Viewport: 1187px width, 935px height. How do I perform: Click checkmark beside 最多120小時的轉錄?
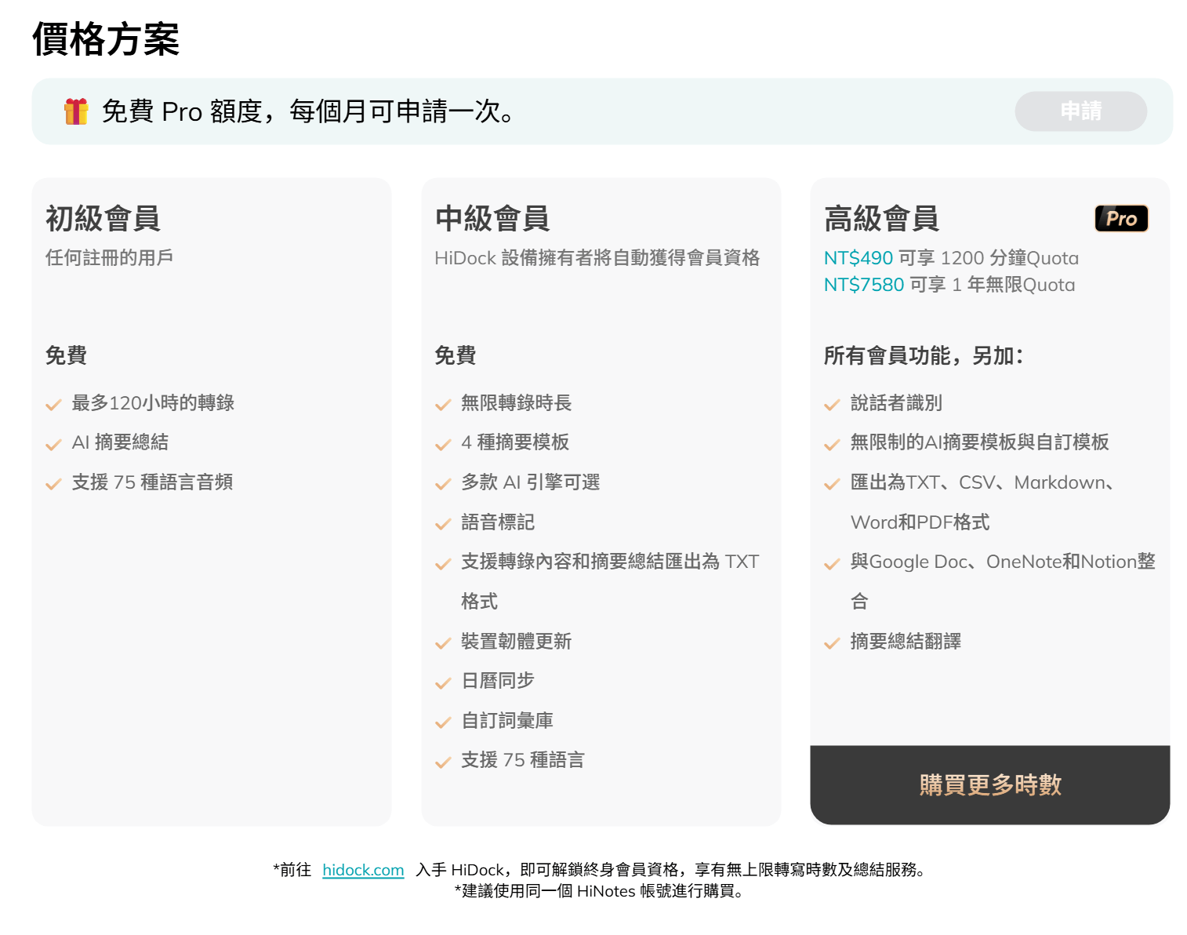pyautogui.click(x=53, y=405)
